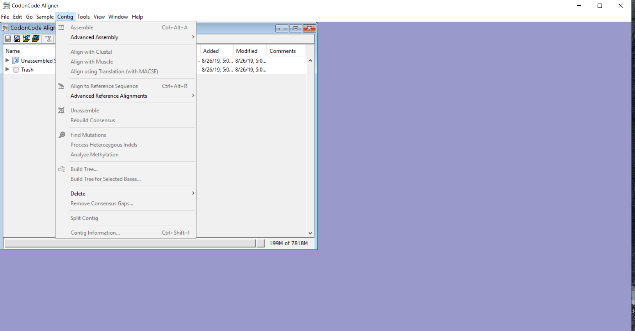Click the Unassembled Samples folder icon
Viewport: 635px width, 331px height.
tap(16, 60)
